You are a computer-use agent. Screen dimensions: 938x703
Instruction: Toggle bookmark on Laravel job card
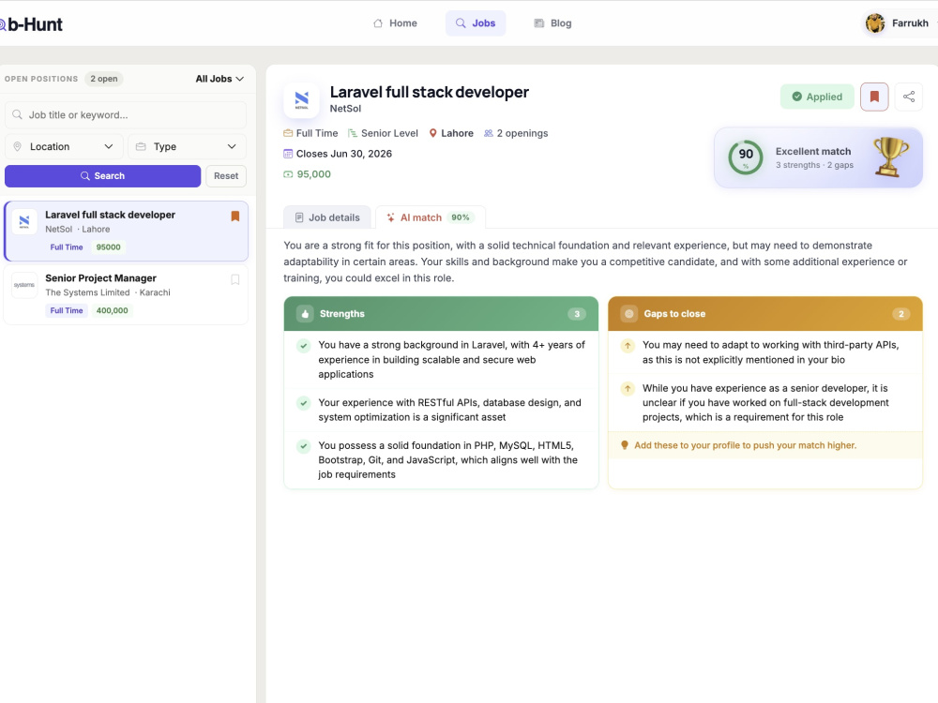coord(235,216)
